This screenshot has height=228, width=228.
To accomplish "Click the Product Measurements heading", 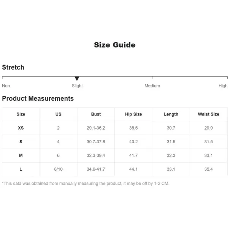I will (38, 98).
